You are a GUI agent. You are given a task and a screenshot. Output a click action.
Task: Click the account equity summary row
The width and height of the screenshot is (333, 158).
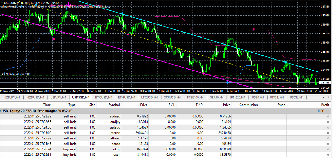(x=166, y=111)
